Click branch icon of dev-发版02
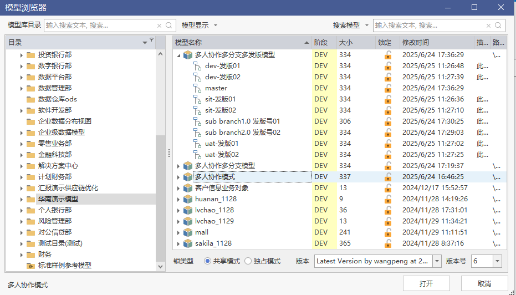 point(197,77)
